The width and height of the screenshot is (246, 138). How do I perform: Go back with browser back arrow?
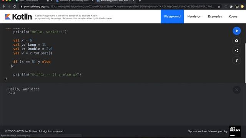click(x=4, y=7)
